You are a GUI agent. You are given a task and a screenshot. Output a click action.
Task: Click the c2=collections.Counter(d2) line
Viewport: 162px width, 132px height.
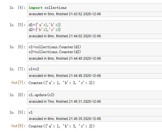pyautogui.click(x=55, y=52)
